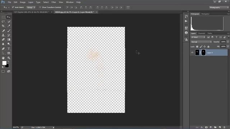Reset default foreground and background colors
The width and height of the screenshot is (230, 129).
tap(3, 67)
